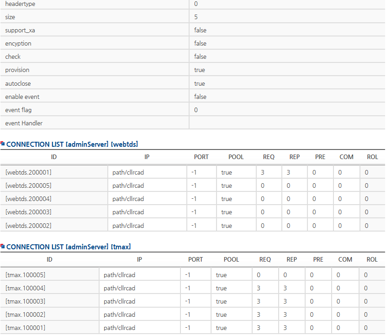The width and height of the screenshot is (386, 335).
Task: Choose the [webtds.200003] connection entry
Action: click(x=28, y=212)
